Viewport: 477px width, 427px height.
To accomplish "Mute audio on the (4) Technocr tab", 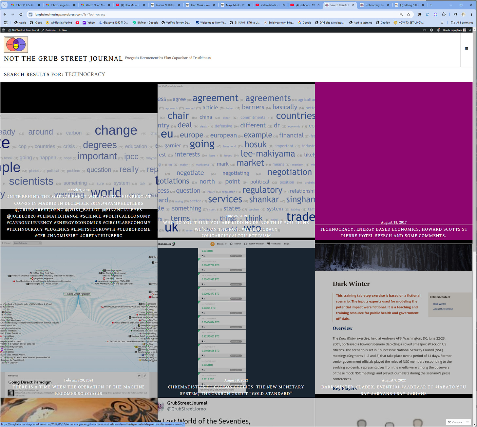I will coord(313,5).
